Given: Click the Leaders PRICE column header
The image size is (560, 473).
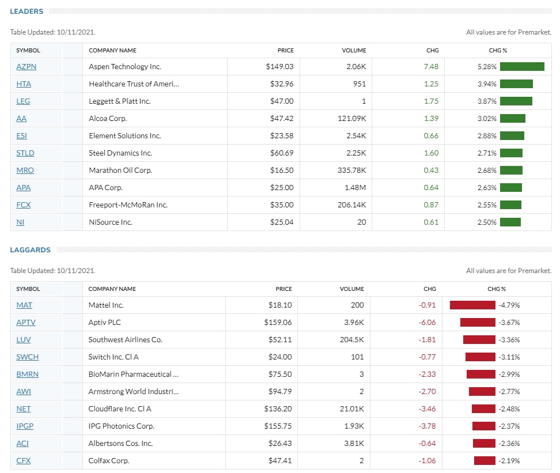Looking at the screenshot, I should pyautogui.click(x=286, y=50).
